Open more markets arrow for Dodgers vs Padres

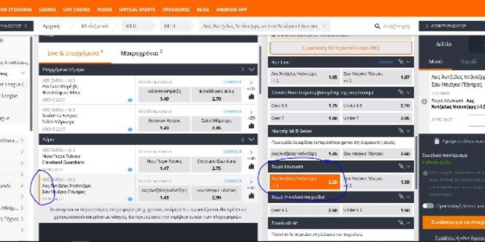(x=251, y=182)
